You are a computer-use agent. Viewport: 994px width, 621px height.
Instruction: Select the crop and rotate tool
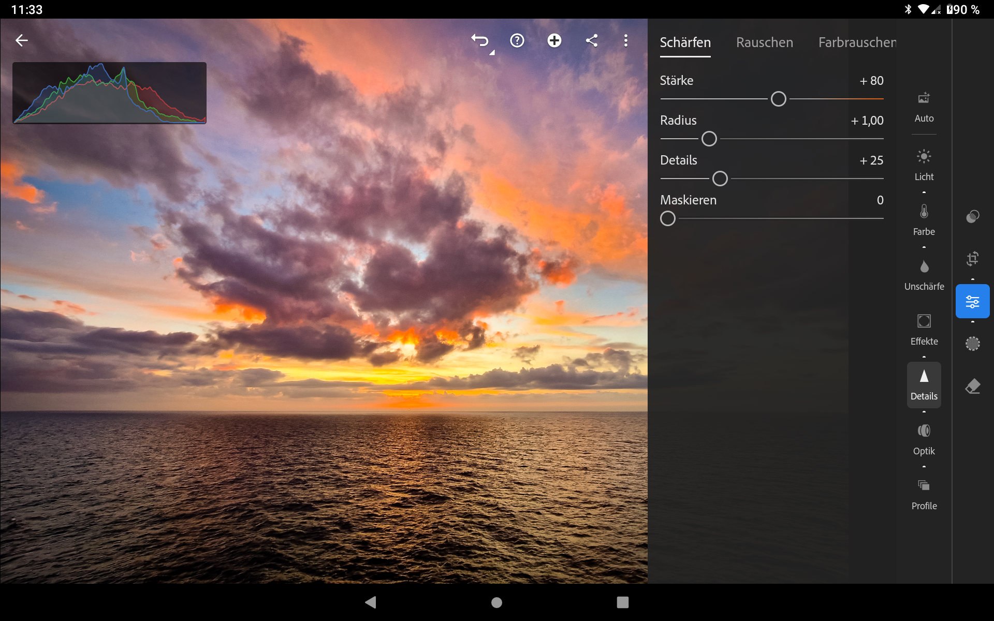click(972, 258)
